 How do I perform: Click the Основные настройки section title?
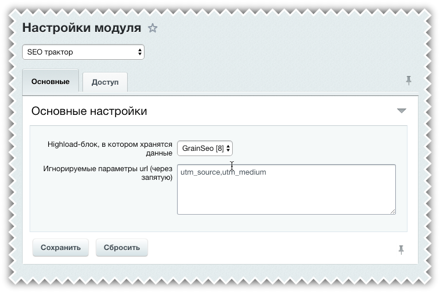coord(89,111)
